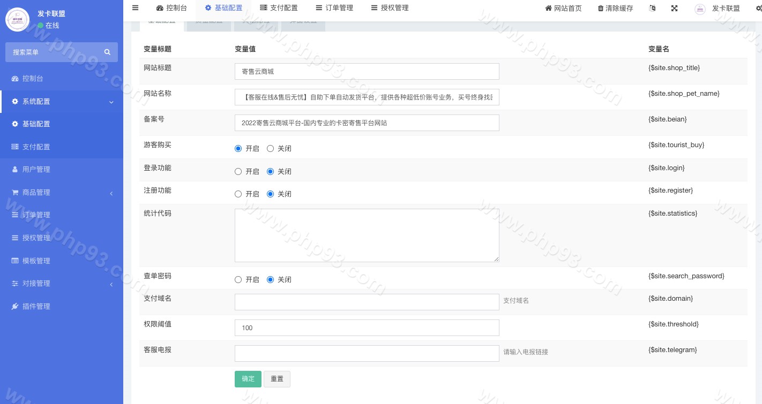Enable 开启 for 登录功能

click(x=238, y=171)
